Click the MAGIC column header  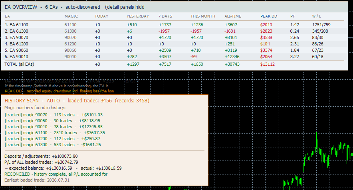coord(71,16)
